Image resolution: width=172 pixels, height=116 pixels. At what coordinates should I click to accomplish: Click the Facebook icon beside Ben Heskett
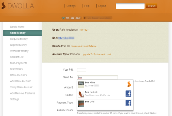128,93
